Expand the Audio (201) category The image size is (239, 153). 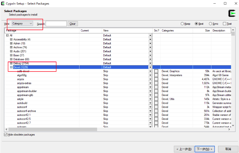point(11,51)
